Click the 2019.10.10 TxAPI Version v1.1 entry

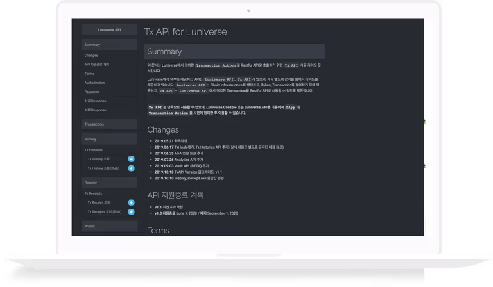click(188, 172)
